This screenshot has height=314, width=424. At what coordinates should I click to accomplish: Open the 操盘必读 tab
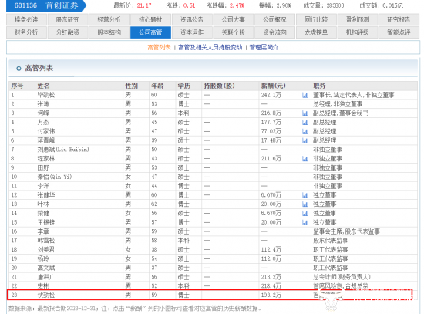26,19
